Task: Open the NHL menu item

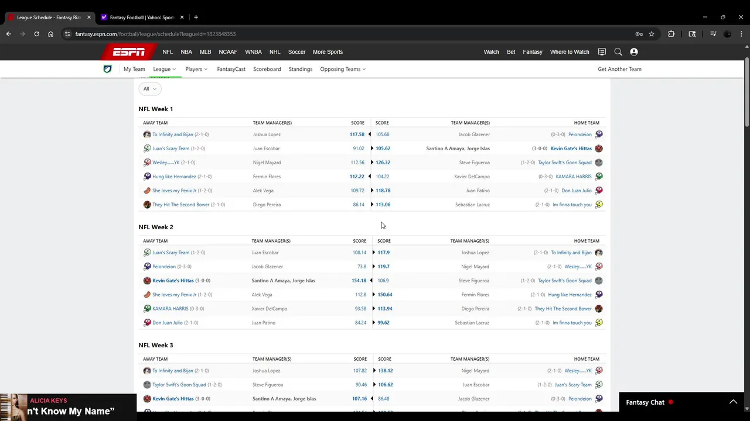Action: coord(275,52)
